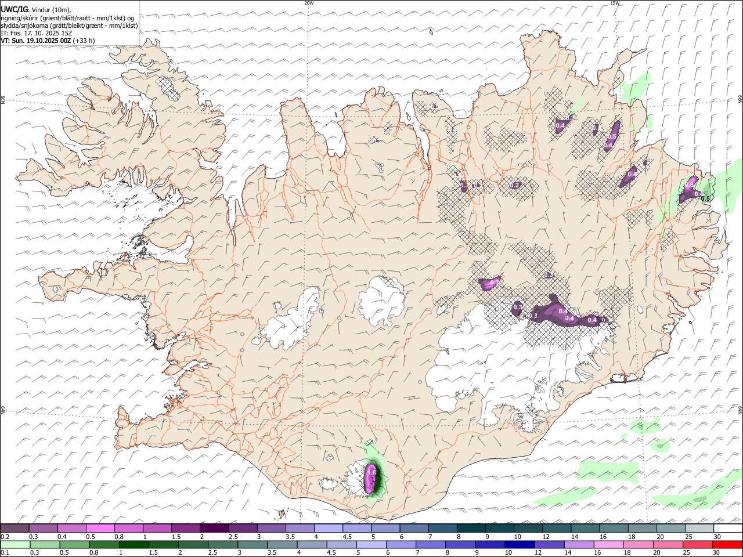This screenshot has width=743, height=557.
Task: Click the '2.5' label in upper legend row
Action: coord(233,537)
